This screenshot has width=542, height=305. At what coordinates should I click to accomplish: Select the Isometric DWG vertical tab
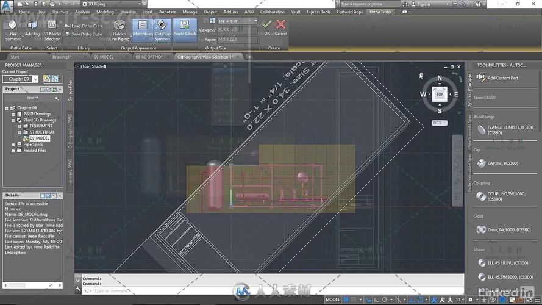click(70, 172)
